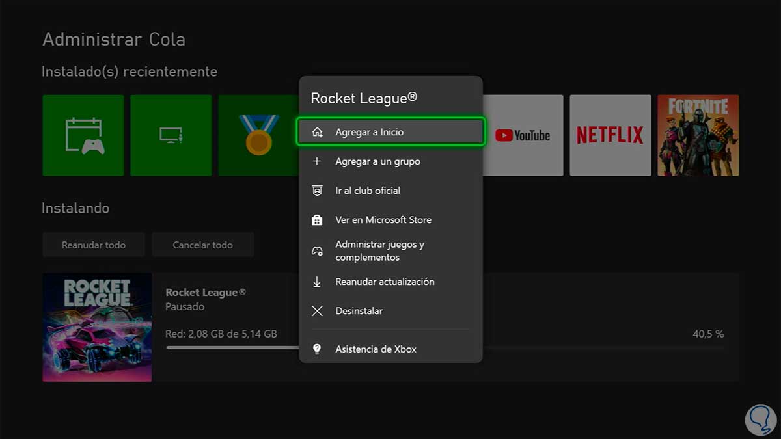781x439 pixels.
Task: Click Rocket League download progress bar
Action: click(445, 348)
